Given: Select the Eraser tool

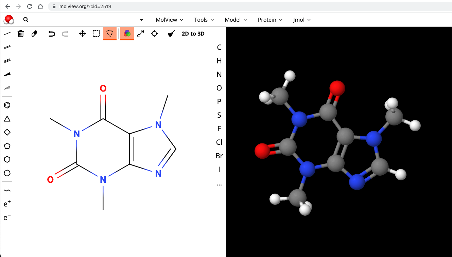Looking at the screenshot, I should [x=34, y=33].
